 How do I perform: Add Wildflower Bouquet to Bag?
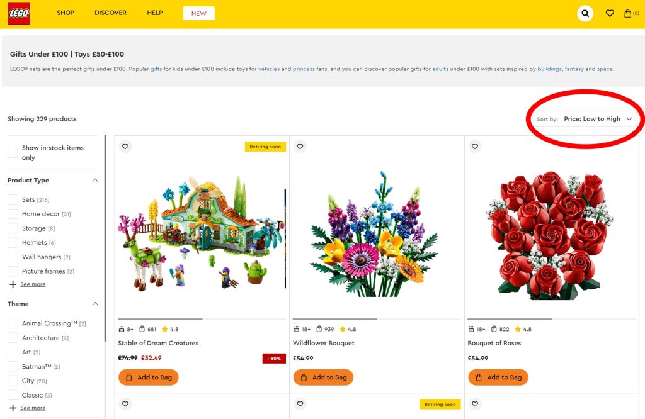pyautogui.click(x=323, y=377)
